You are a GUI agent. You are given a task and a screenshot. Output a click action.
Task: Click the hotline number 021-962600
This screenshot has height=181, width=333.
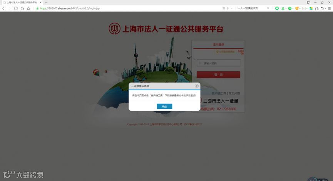tap(226, 109)
